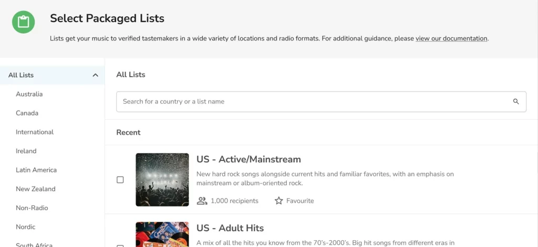Click the country or list search field

coord(321,101)
